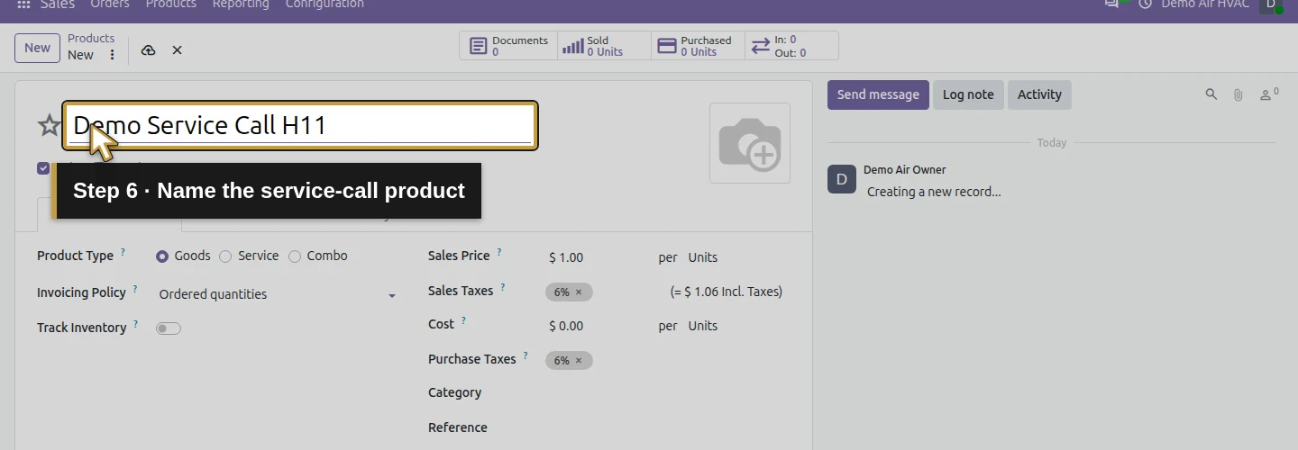Image resolution: width=1298 pixels, height=450 pixels.
Task: Select the Service product type
Action: pos(225,256)
